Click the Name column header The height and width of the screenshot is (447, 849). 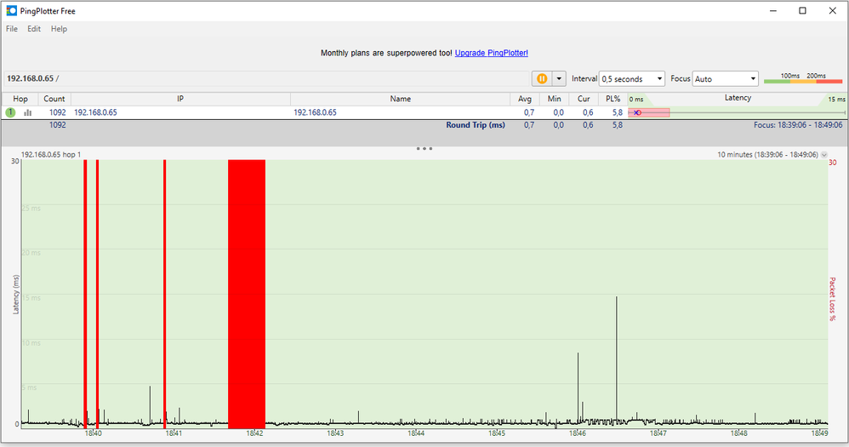tap(400, 99)
